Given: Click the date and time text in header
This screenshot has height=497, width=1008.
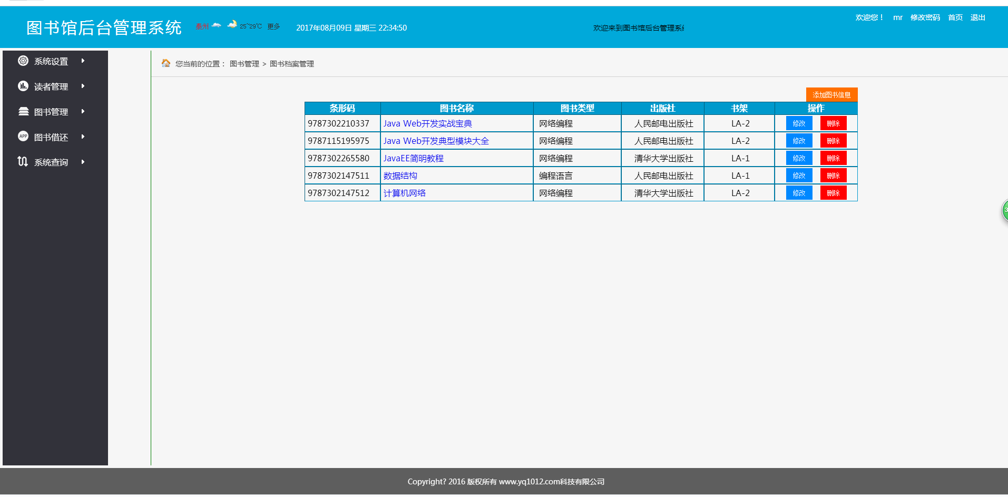Looking at the screenshot, I should (x=351, y=28).
